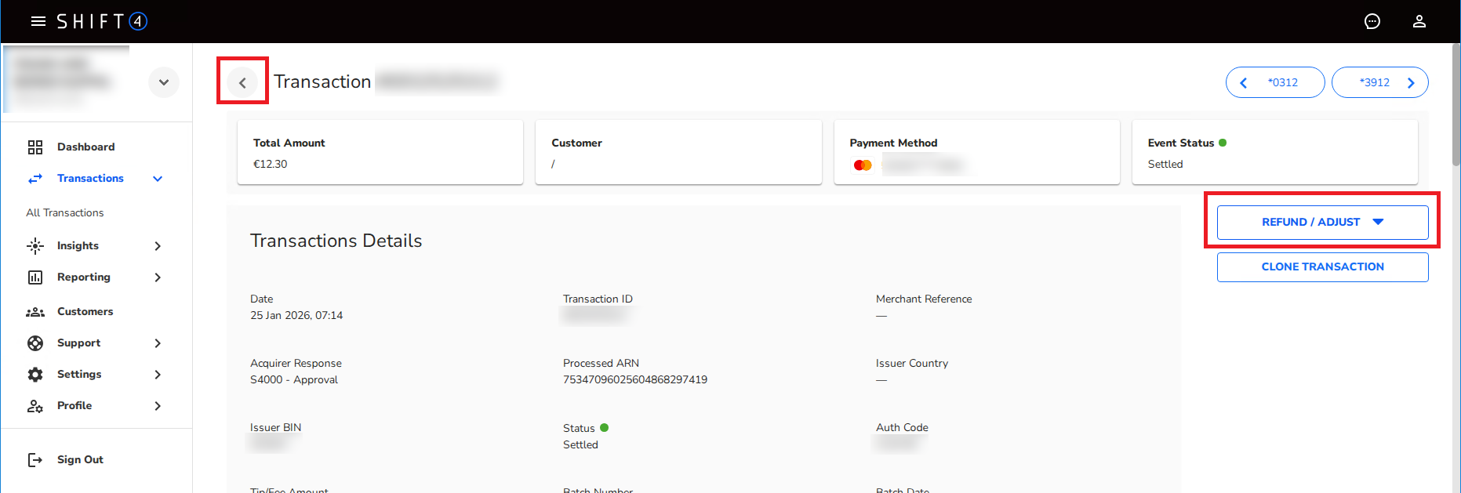
Task: Go to previous transaction *0312
Action: pyautogui.click(x=1275, y=82)
